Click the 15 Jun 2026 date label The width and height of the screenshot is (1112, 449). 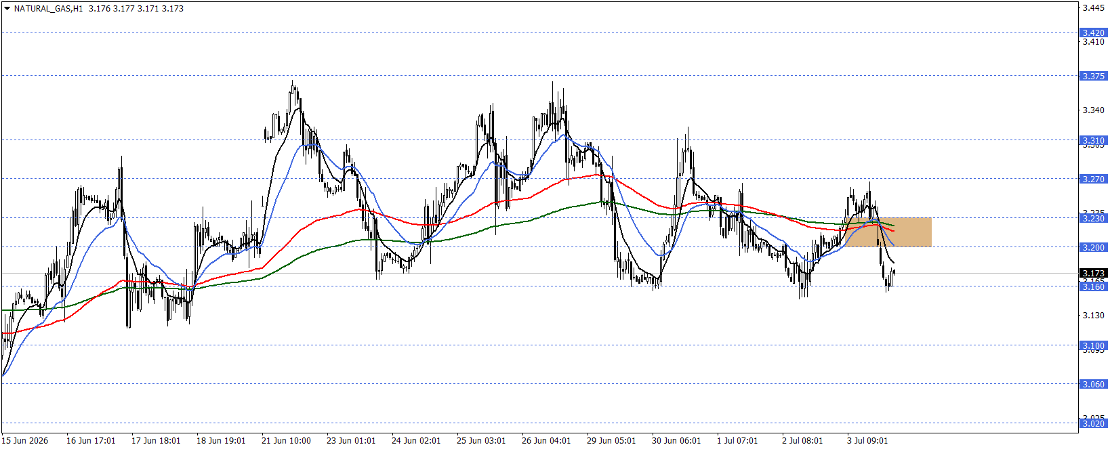pyautogui.click(x=25, y=441)
